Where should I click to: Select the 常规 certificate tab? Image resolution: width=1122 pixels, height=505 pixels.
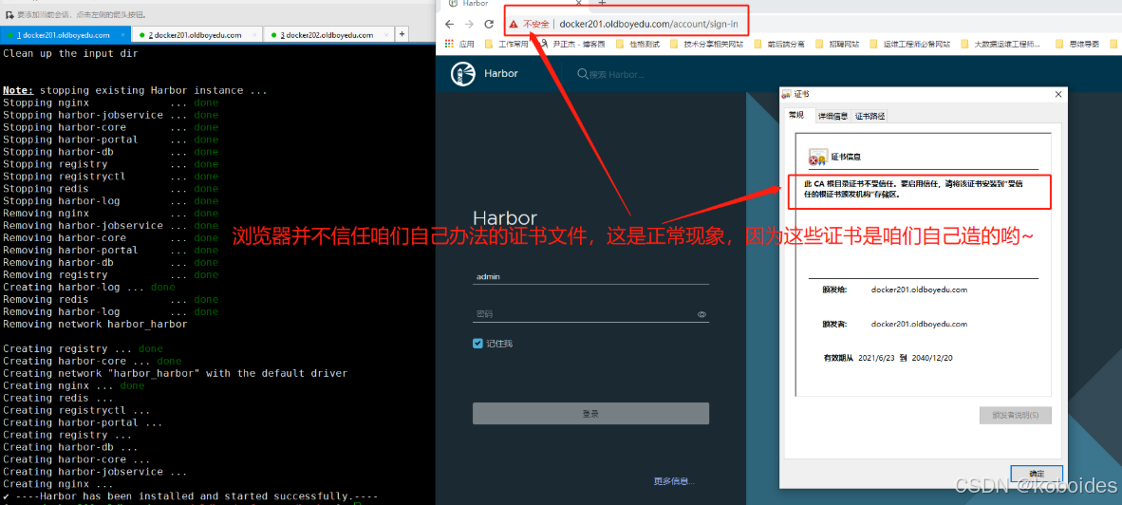(x=796, y=115)
